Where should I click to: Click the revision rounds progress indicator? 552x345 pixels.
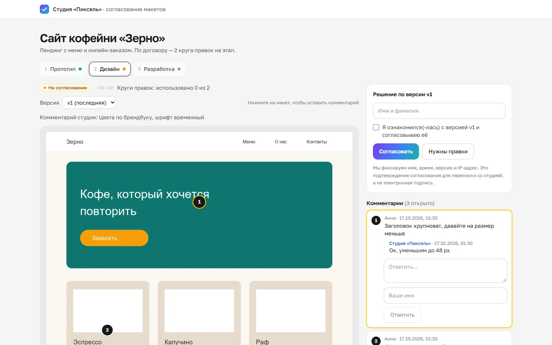(x=105, y=88)
